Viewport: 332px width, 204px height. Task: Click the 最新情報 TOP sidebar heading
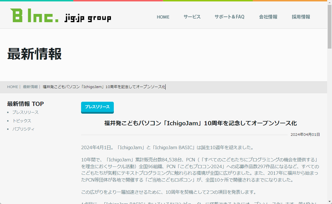tap(25, 104)
